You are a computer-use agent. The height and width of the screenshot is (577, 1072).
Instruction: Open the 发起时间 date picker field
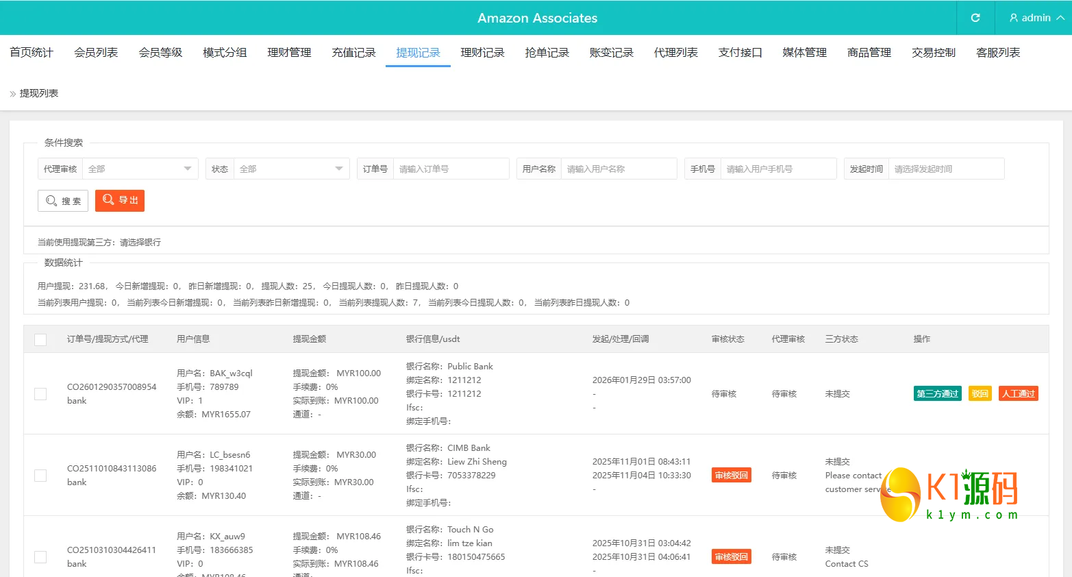click(x=946, y=168)
